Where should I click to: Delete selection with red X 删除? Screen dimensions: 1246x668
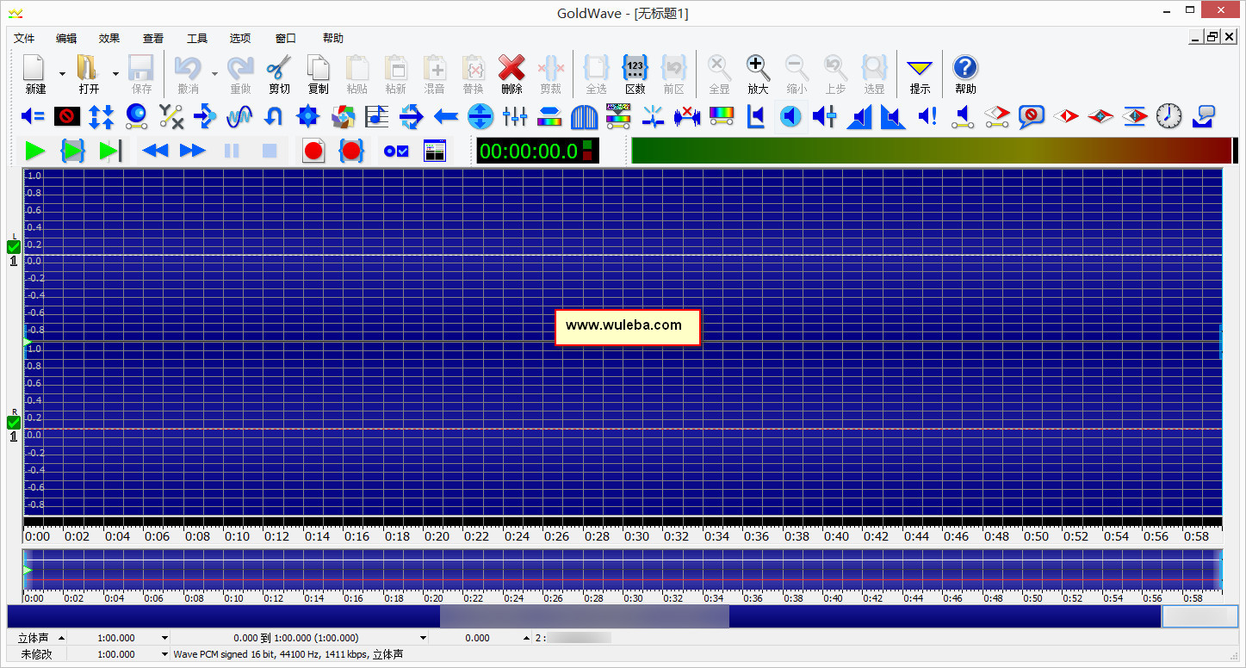coord(511,74)
